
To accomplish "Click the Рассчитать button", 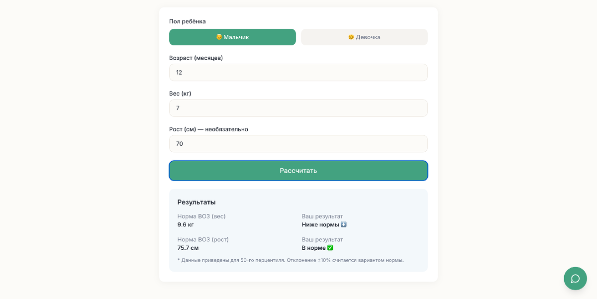I will point(298,171).
